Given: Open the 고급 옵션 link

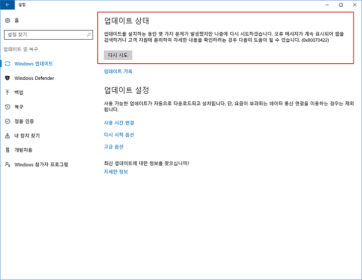Looking at the screenshot, I should click(x=114, y=147).
